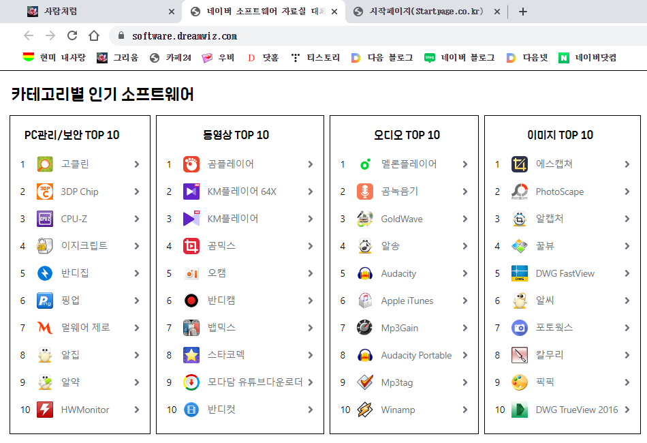647x443 pixels.
Task: Click the arrow beside KM플레이어 64X
Action: point(311,192)
